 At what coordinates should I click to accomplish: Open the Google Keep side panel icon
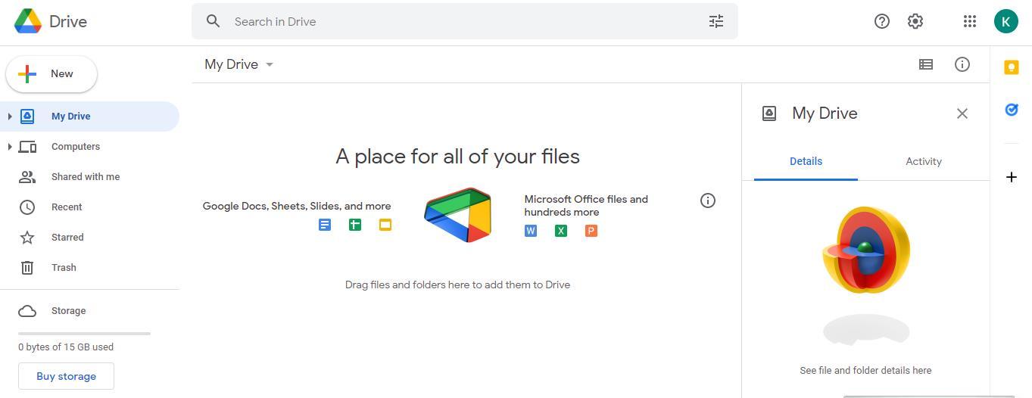[1012, 67]
